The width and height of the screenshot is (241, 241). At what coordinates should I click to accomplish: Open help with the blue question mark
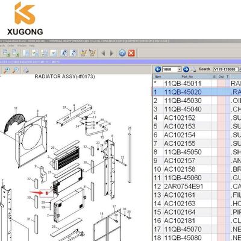point(122,53)
